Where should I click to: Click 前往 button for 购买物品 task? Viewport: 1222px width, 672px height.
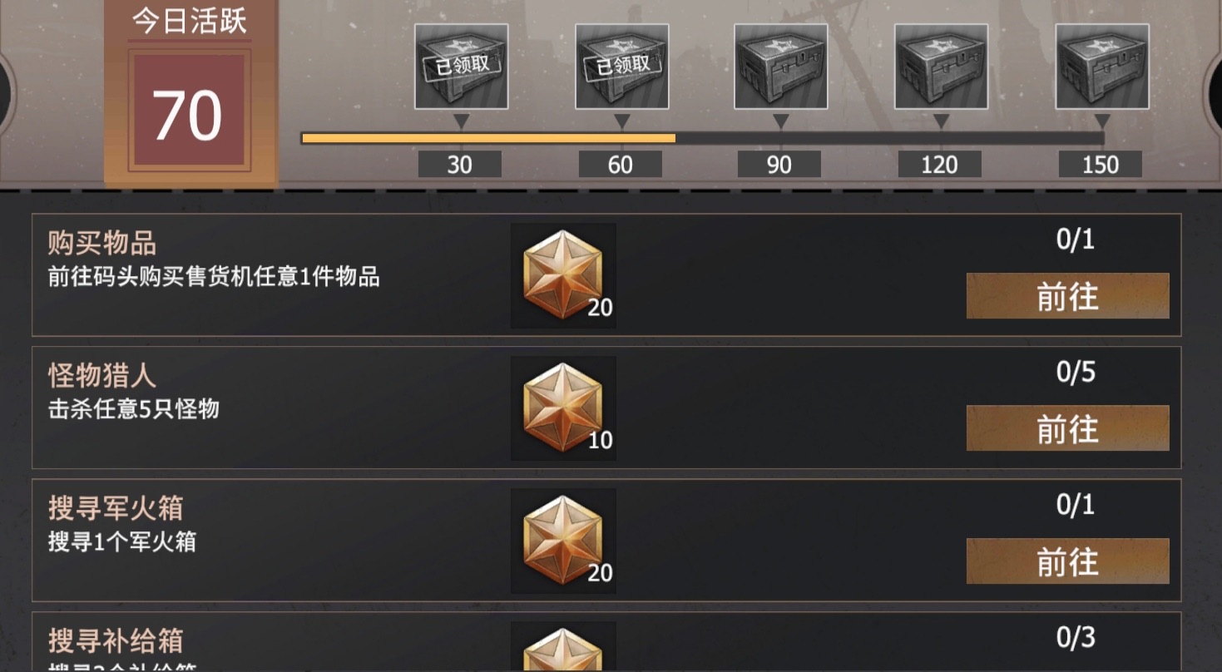1068,296
